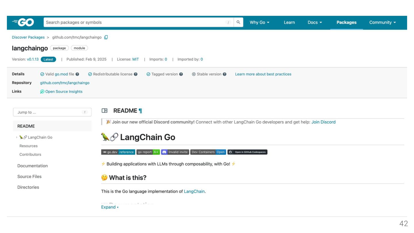The height and width of the screenshot is (233, 414).
Task: Open the MIT license link
Action: [135, 60]
